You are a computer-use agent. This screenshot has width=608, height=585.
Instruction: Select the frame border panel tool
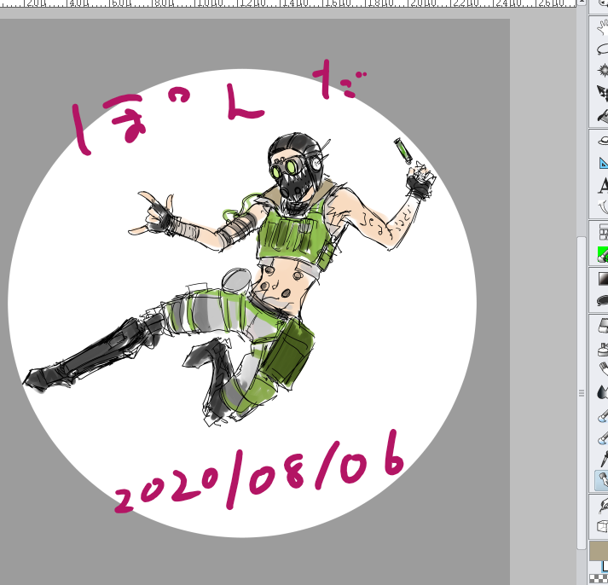click(604, 232)
